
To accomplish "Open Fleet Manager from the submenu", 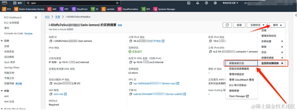I will pos(241,96).
